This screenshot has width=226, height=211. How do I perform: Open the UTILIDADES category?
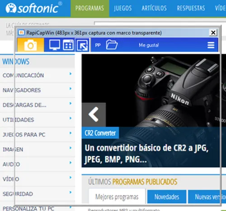pyautogui.click(x=18, y=120)
